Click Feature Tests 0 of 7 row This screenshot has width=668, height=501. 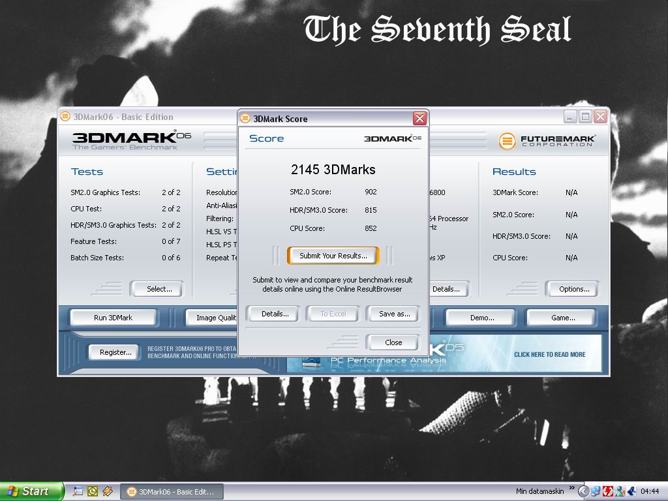pyautogui.click(x=126, y=241)
